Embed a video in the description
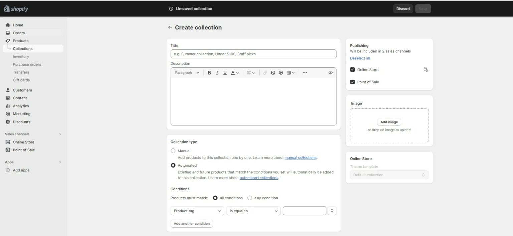 click(281, 72)
